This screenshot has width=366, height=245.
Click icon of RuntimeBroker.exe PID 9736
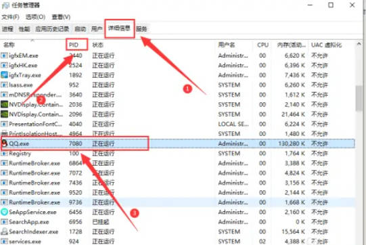[x=4, y=202]
